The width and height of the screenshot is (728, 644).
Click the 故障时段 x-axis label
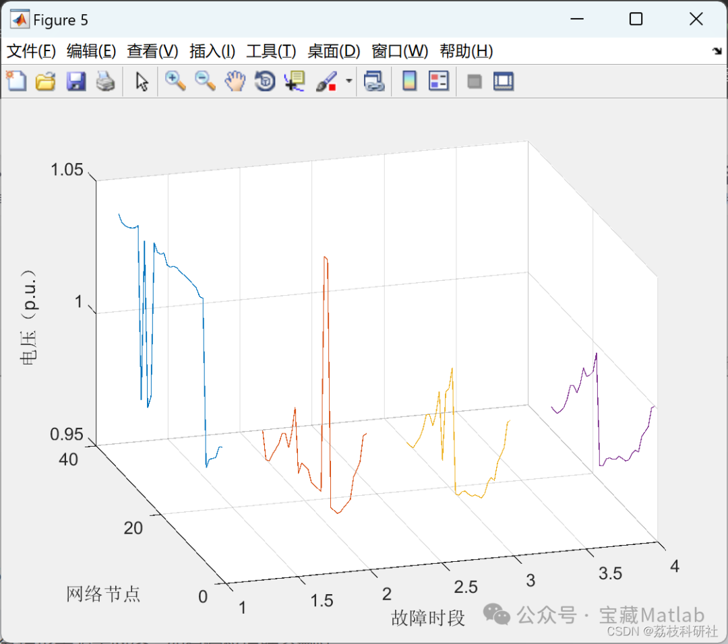427,618
